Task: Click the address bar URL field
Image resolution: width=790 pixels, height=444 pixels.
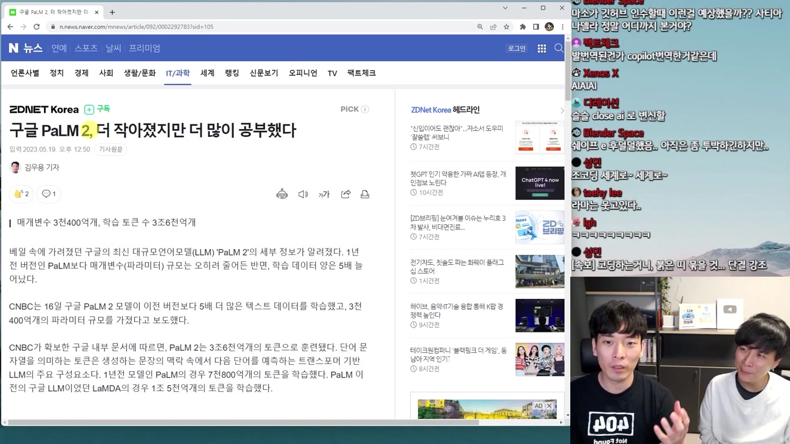Action: point(259,26)
